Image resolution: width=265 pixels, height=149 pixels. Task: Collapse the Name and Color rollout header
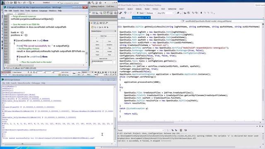point(104,59)
